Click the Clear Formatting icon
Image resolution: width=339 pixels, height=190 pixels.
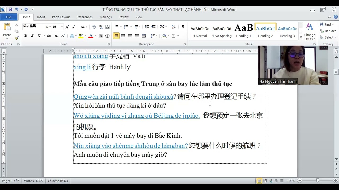pos(94,27)
